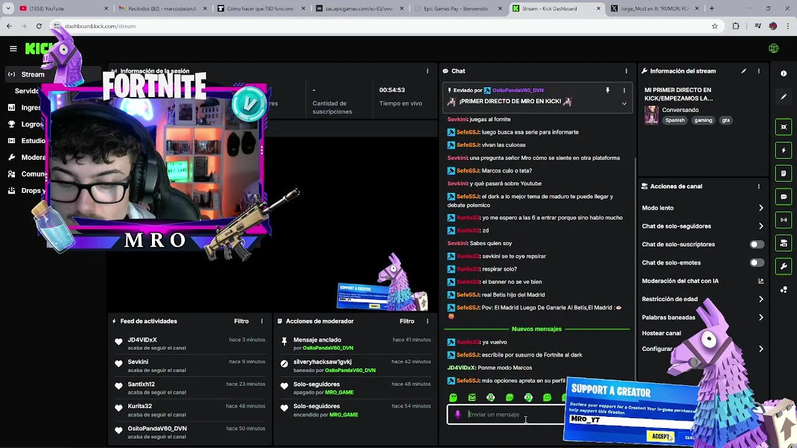Click the heart icon beside JD4VIDxX follow

[118, 342]
